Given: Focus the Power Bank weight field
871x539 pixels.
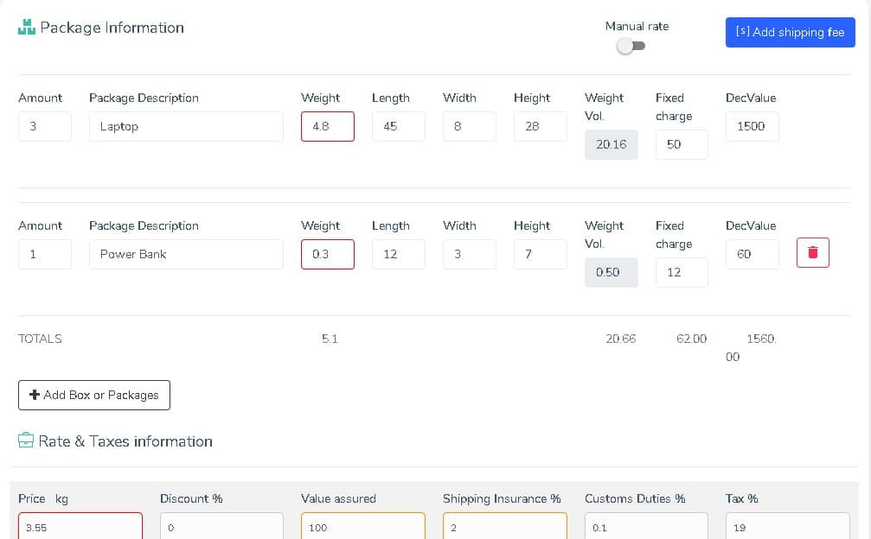Looking at the screenshot, I should (x=328, y=254).
